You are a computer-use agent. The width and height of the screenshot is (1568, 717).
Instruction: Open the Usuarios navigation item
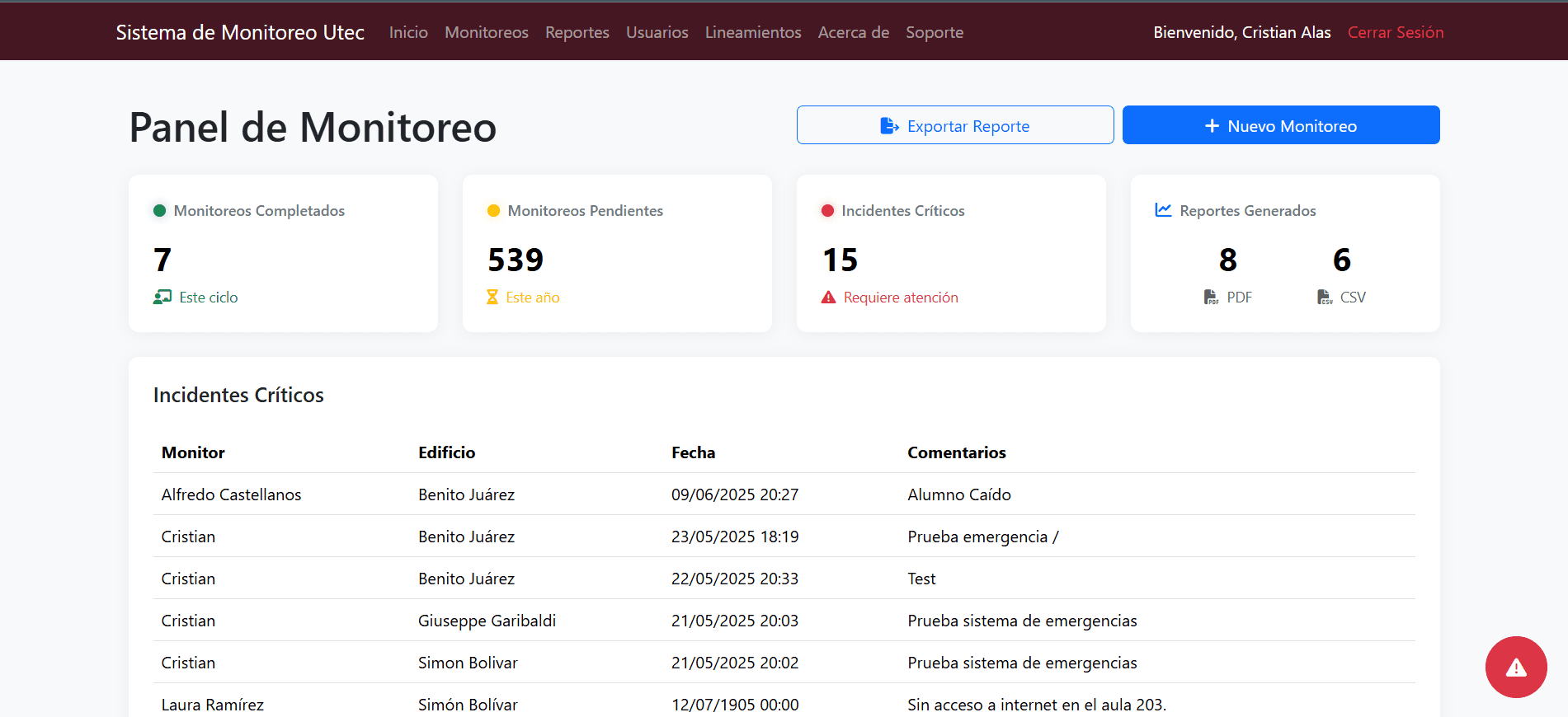point(657,32)
